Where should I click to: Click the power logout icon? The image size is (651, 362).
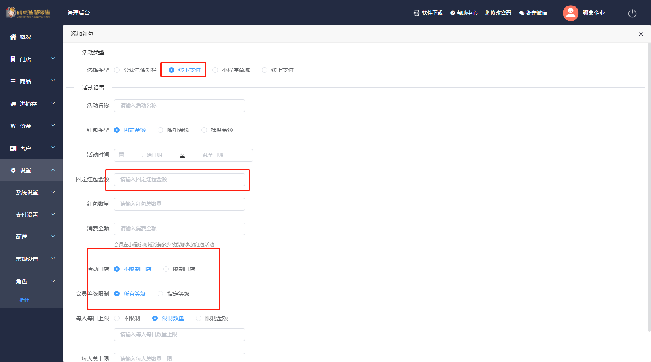click(x=632, y=14)
